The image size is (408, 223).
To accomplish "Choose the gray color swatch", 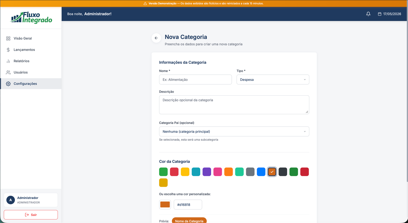I will click(250, 172).
